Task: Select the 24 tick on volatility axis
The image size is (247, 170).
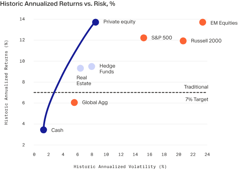Action: tap(207, 155)
